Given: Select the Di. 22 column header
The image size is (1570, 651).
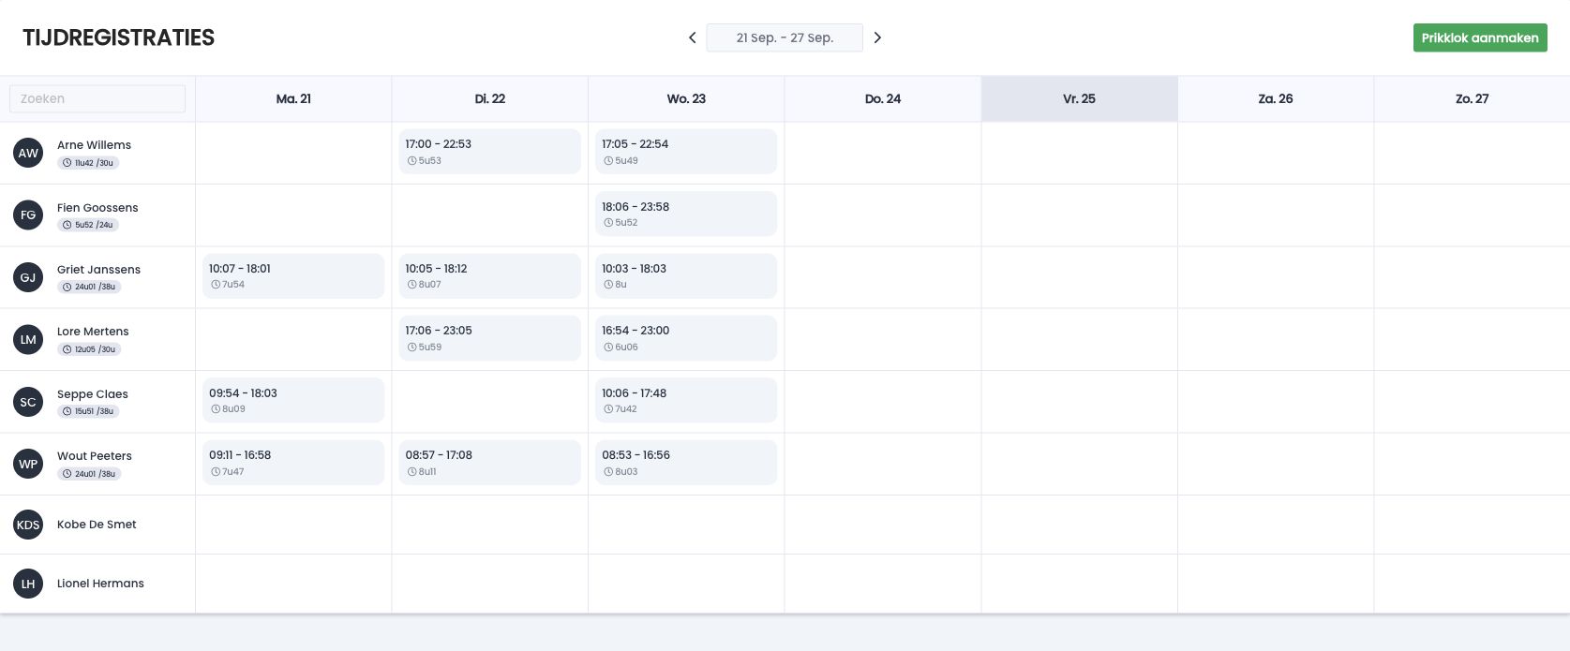Looking at the screenshot, I should click(x=490, y=99).
